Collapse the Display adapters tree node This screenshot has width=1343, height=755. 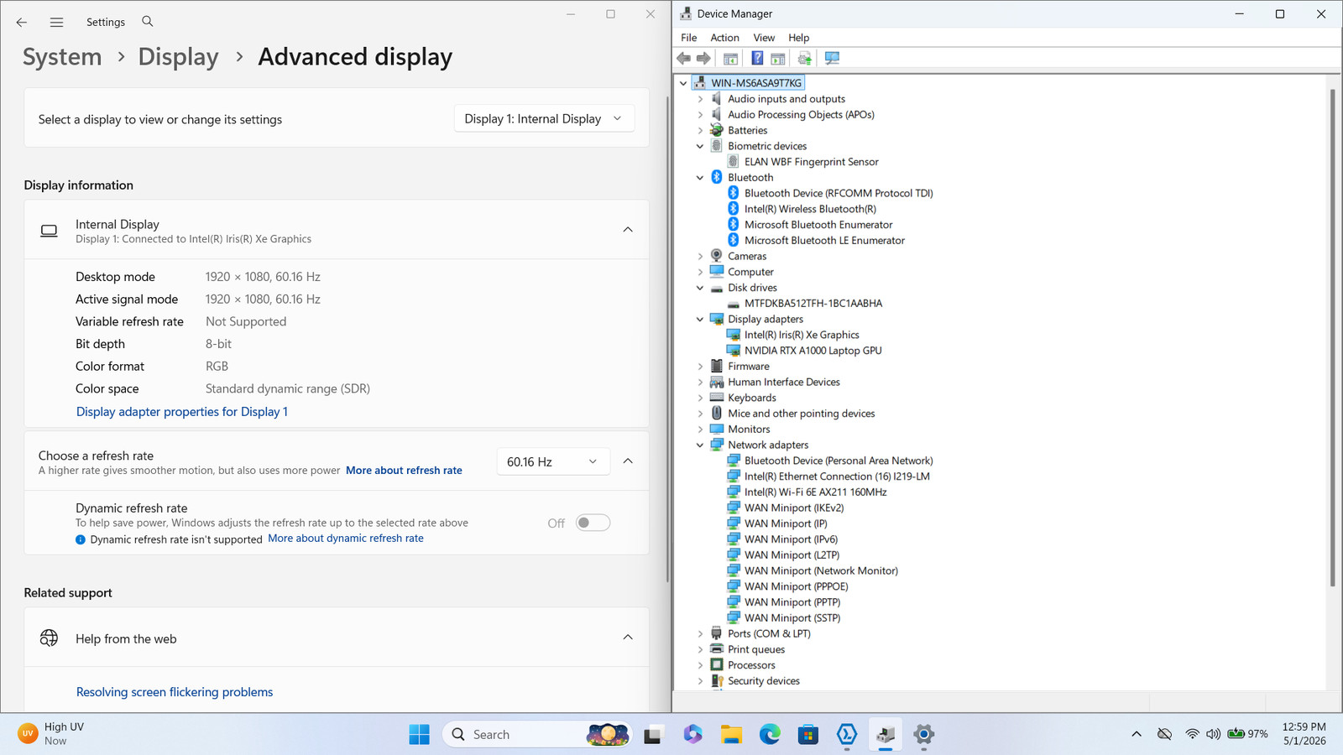[x=700, y=320]
